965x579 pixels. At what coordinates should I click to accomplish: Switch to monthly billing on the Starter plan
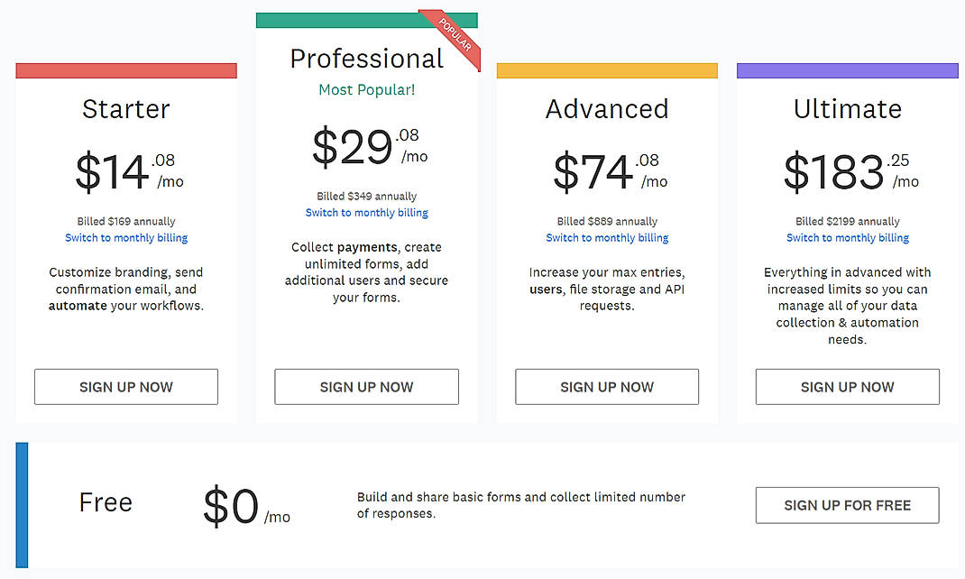click(125, 237)
